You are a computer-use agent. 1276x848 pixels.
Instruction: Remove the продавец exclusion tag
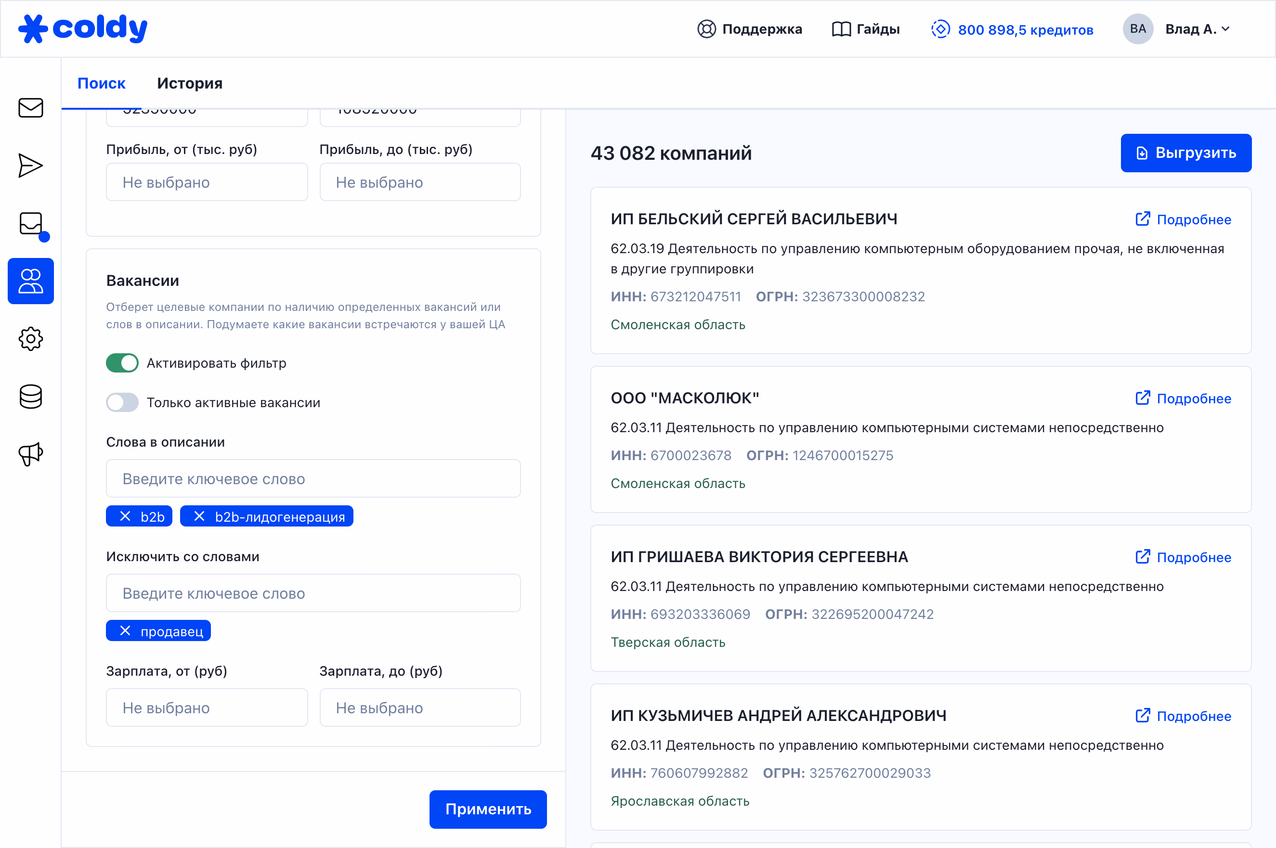(x=125, y=631)
